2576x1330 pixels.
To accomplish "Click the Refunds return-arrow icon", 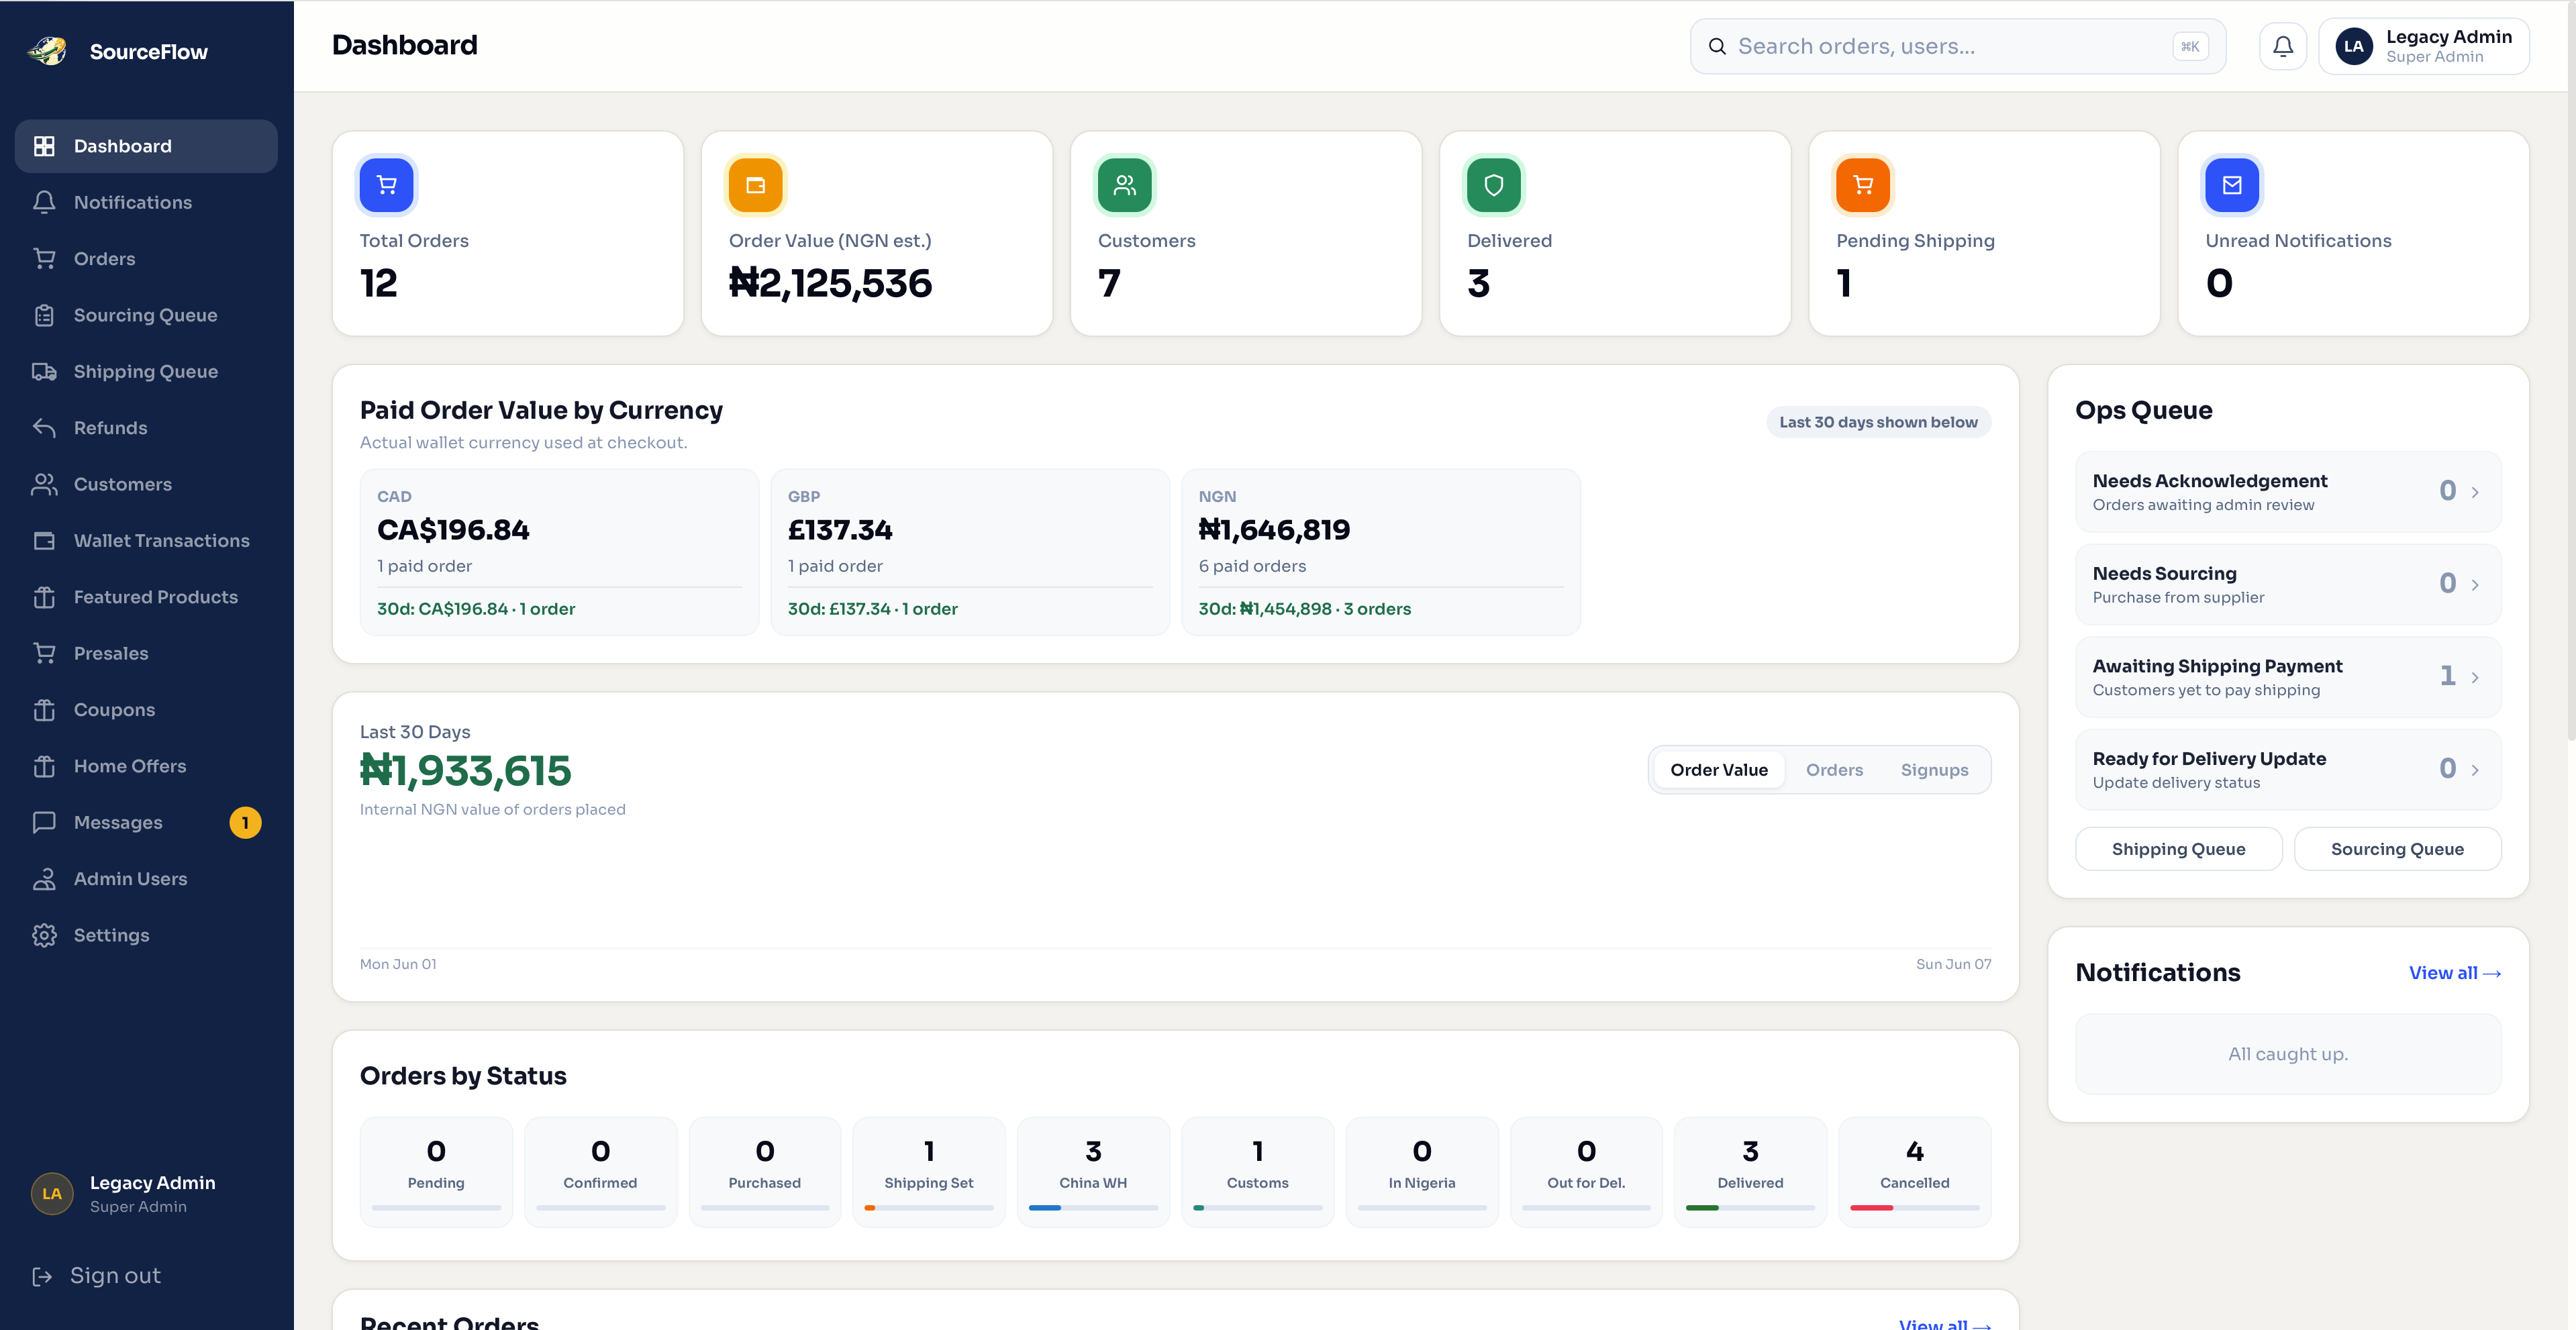I will pyautogui.click(x=44, y=427).
